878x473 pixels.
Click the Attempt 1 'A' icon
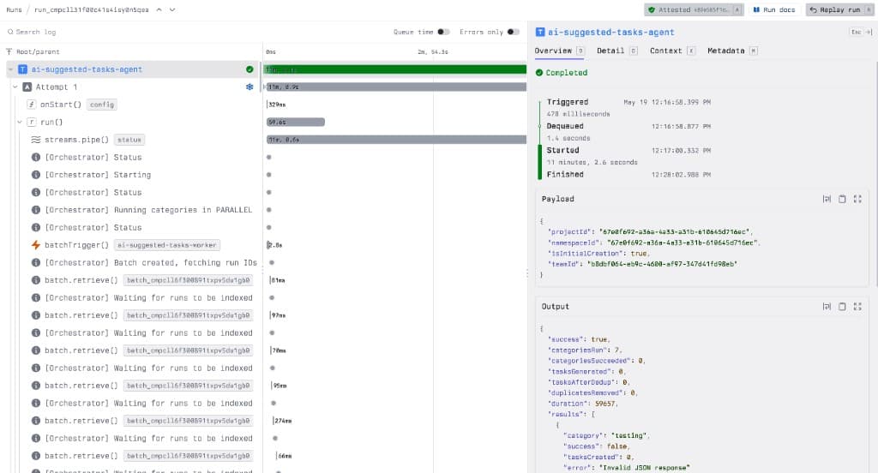pos(27,87)
